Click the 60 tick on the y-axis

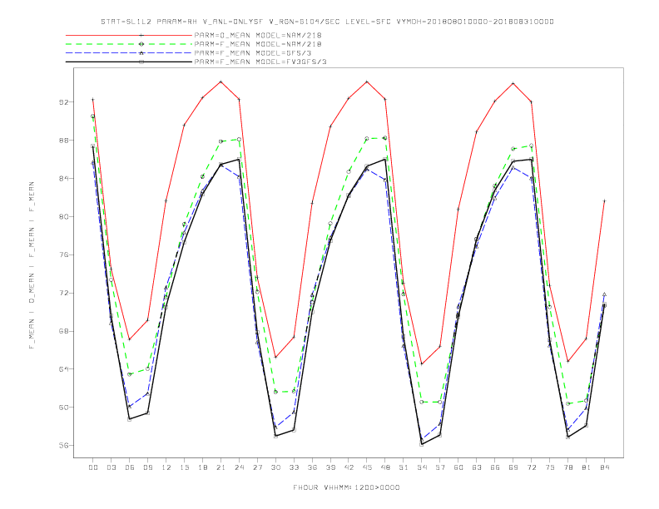pyautogui.click(x=62, y=408)
